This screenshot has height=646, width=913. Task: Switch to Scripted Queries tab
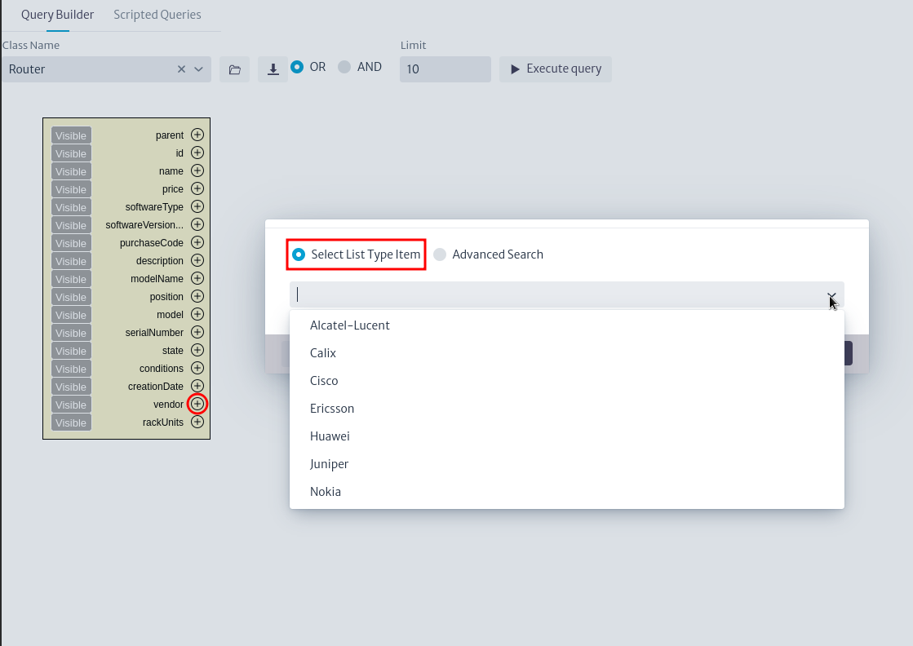157,15
